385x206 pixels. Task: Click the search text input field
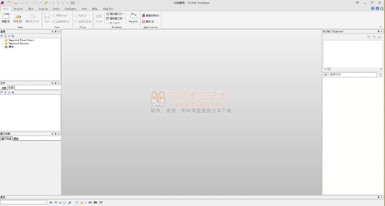(x=22, y=202)
